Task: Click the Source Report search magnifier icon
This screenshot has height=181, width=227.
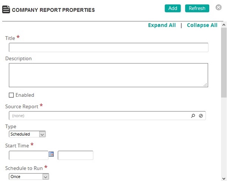Action: (193, 116)
